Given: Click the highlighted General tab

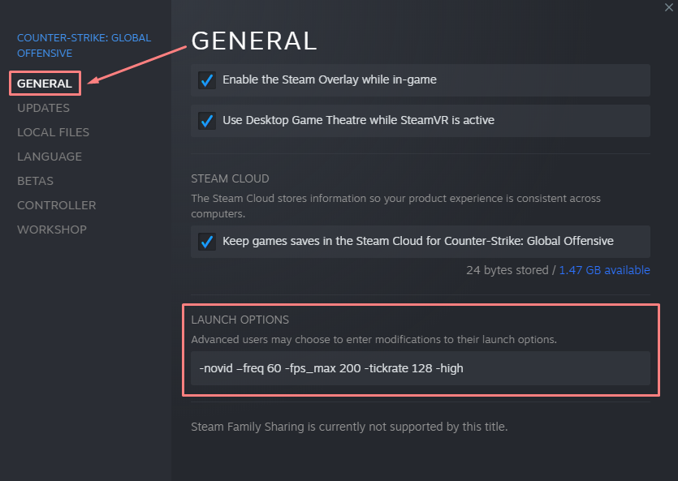Looking at the screenshot, I should (x=44, y=84).
